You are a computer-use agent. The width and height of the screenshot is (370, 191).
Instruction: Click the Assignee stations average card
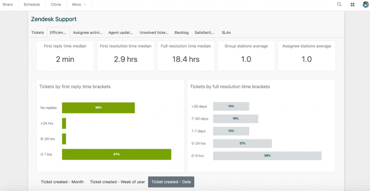coord(307,56)
